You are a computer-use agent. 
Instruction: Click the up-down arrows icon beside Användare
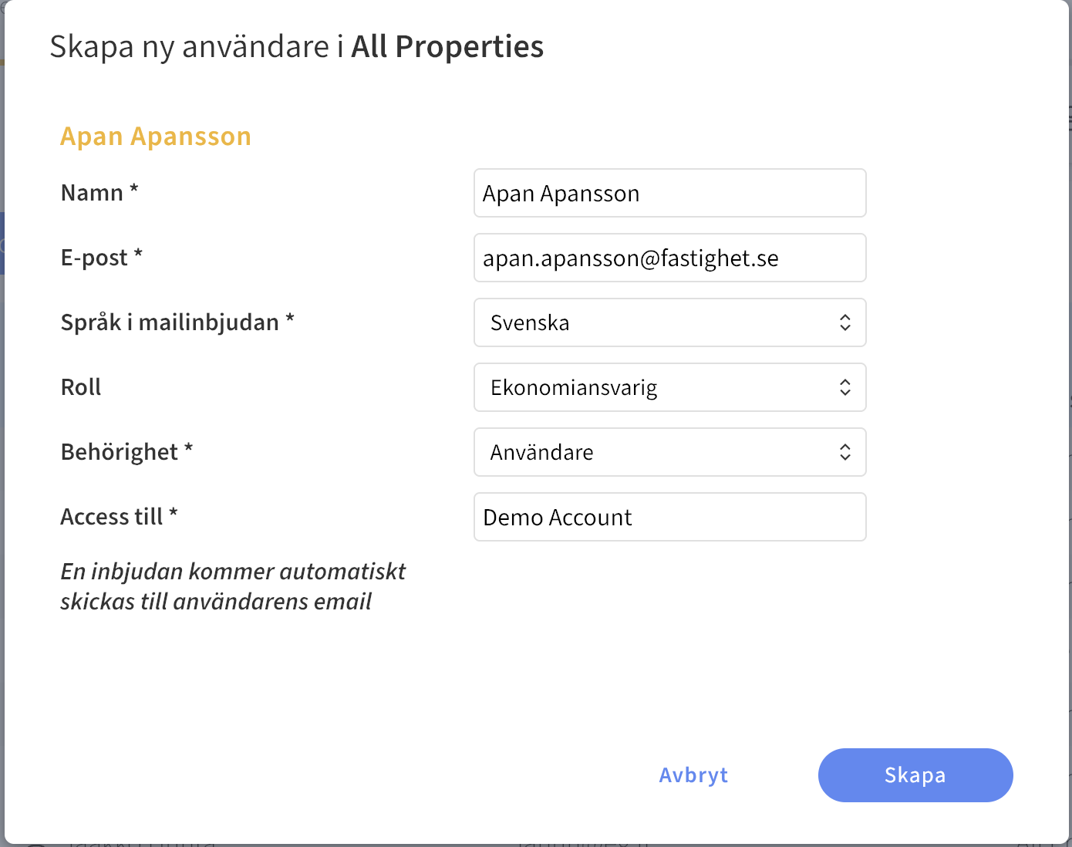click(x=845, y=452)
